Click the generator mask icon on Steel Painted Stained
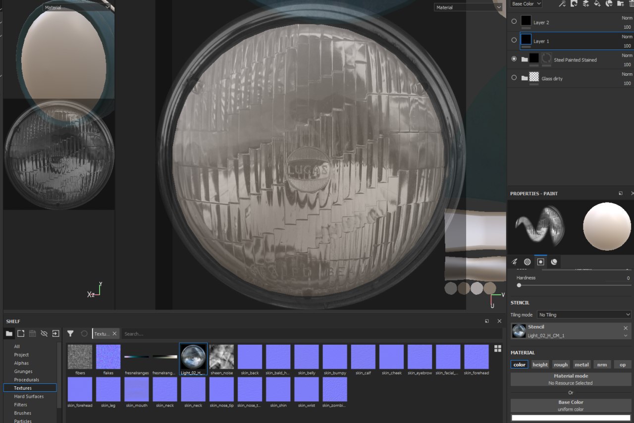The image size is (634, 423). (x=546, y=58)
